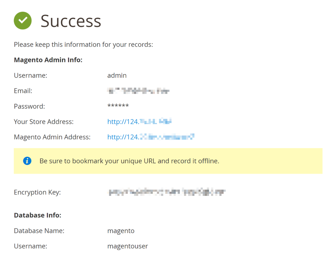Viewport: 323px width, 257px height.
Task: Click the Database Info heading
Action: (37, 215)
